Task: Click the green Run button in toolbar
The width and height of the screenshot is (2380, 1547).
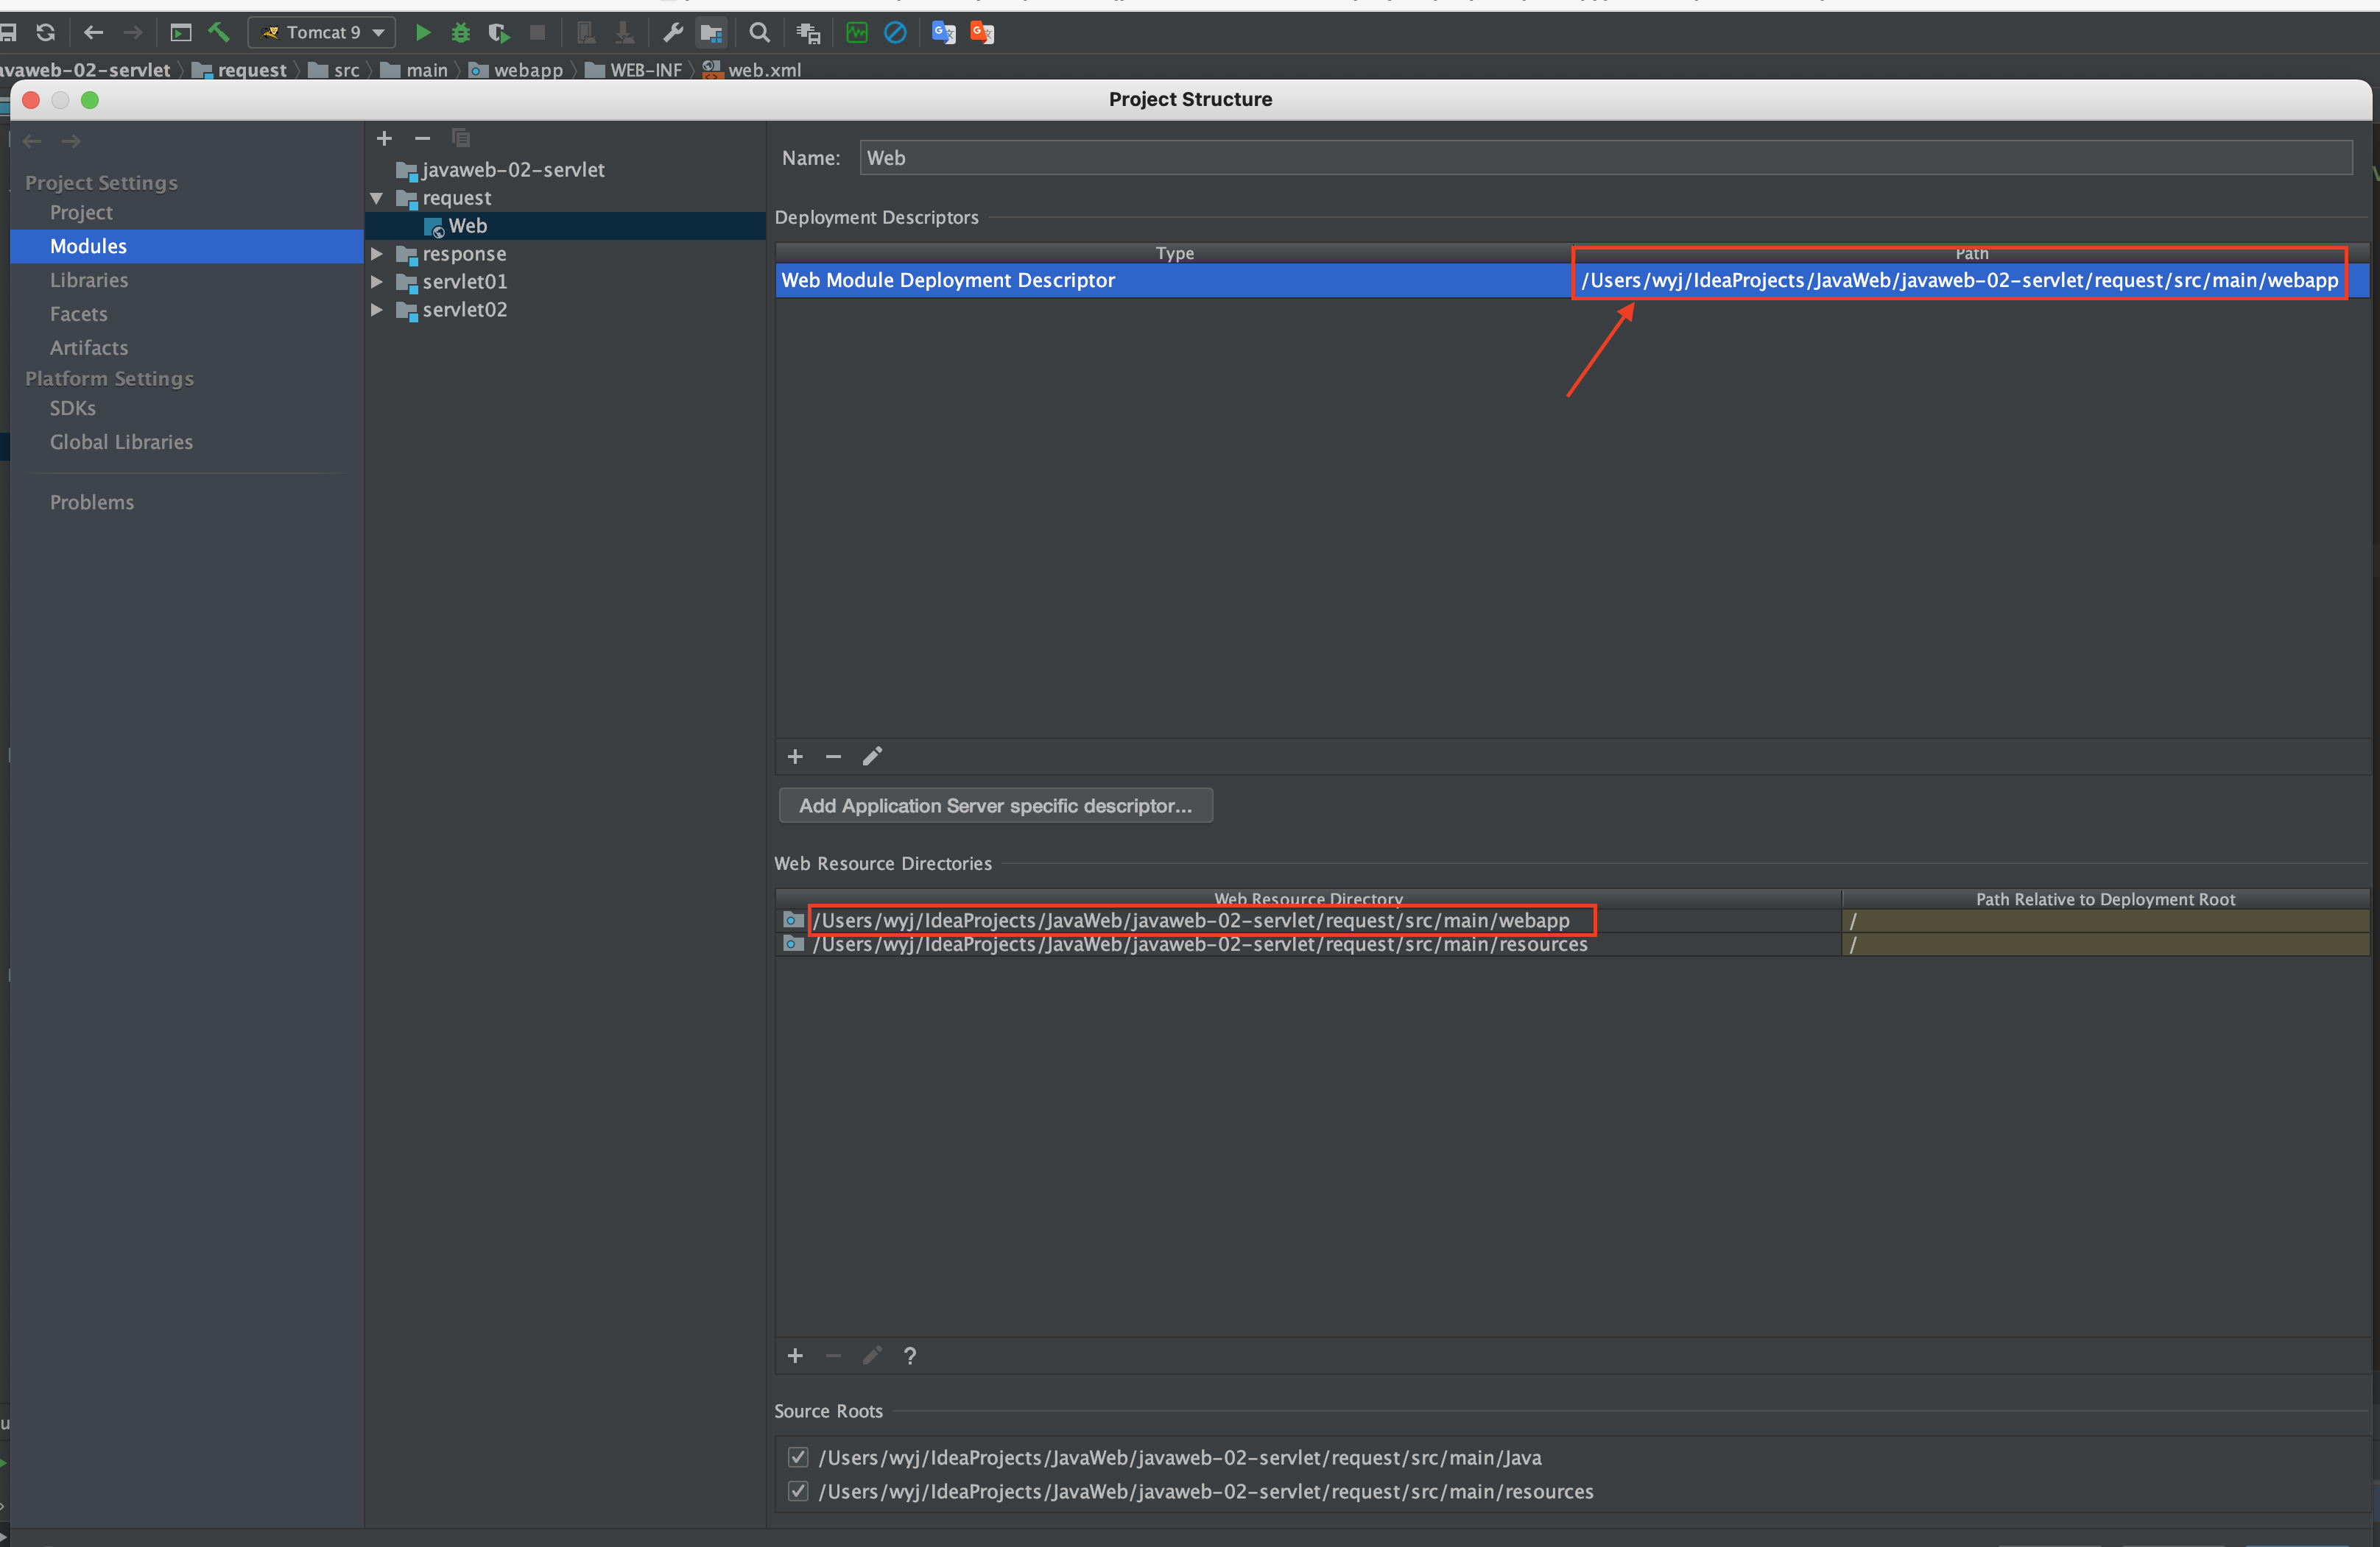Action: point(423,33)
